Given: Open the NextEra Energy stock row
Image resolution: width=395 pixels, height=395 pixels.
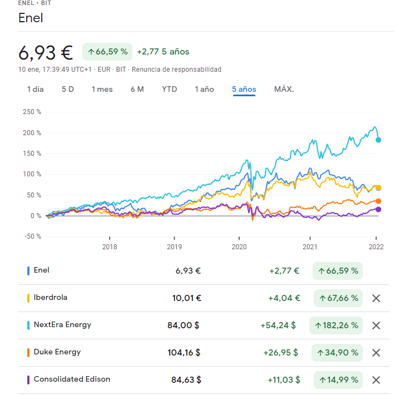Looking at the screenshot, I should (x=204, y=325).
